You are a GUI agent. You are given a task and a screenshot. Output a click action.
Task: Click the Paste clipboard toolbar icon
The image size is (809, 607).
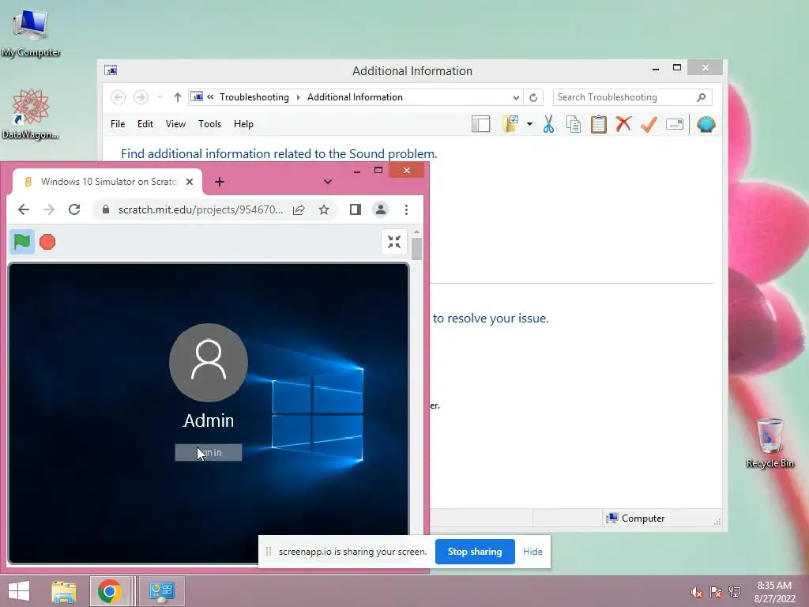click(599, 124)
